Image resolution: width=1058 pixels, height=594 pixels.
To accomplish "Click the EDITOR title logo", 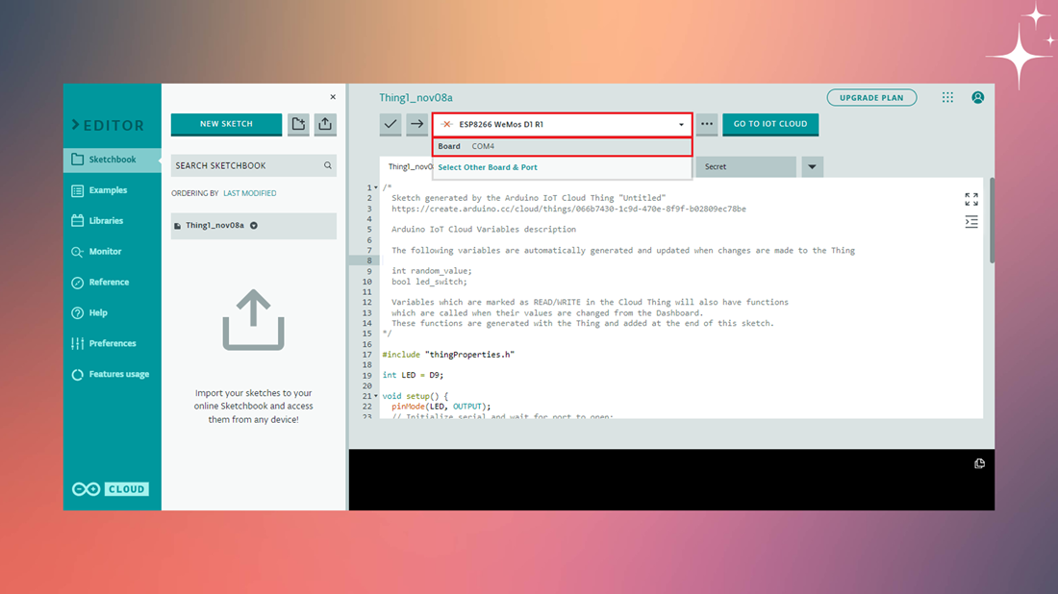I will click(108, 125).
